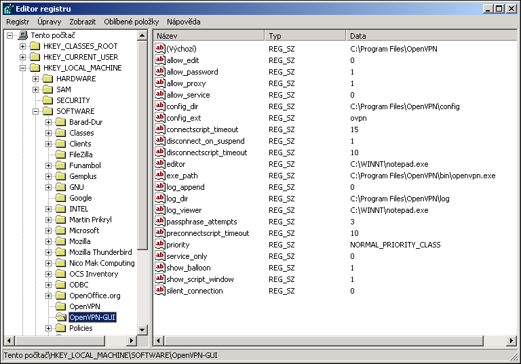Collapse the HKEY_LOCAL_MACHINE key

(22, 68)
